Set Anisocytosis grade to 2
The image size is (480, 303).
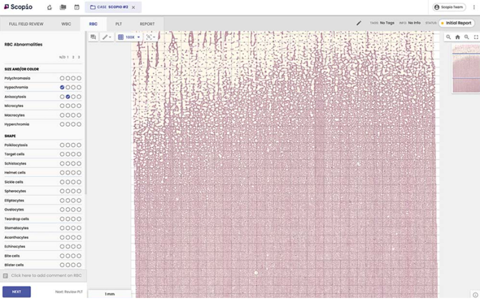pyautogui.click(x=74, y=97)
